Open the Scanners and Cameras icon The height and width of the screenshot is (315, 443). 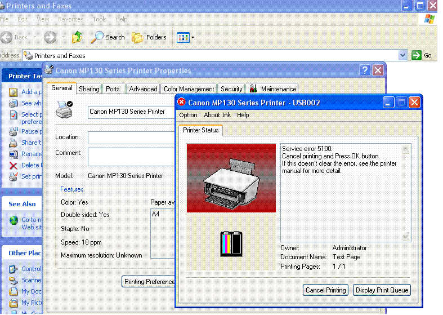(x=14, y=280)
